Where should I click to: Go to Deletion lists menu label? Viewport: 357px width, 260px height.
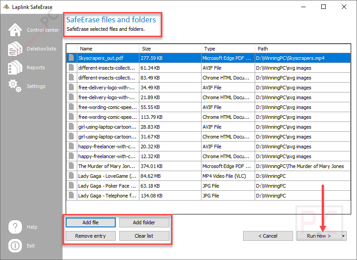[x=42, y=49]
